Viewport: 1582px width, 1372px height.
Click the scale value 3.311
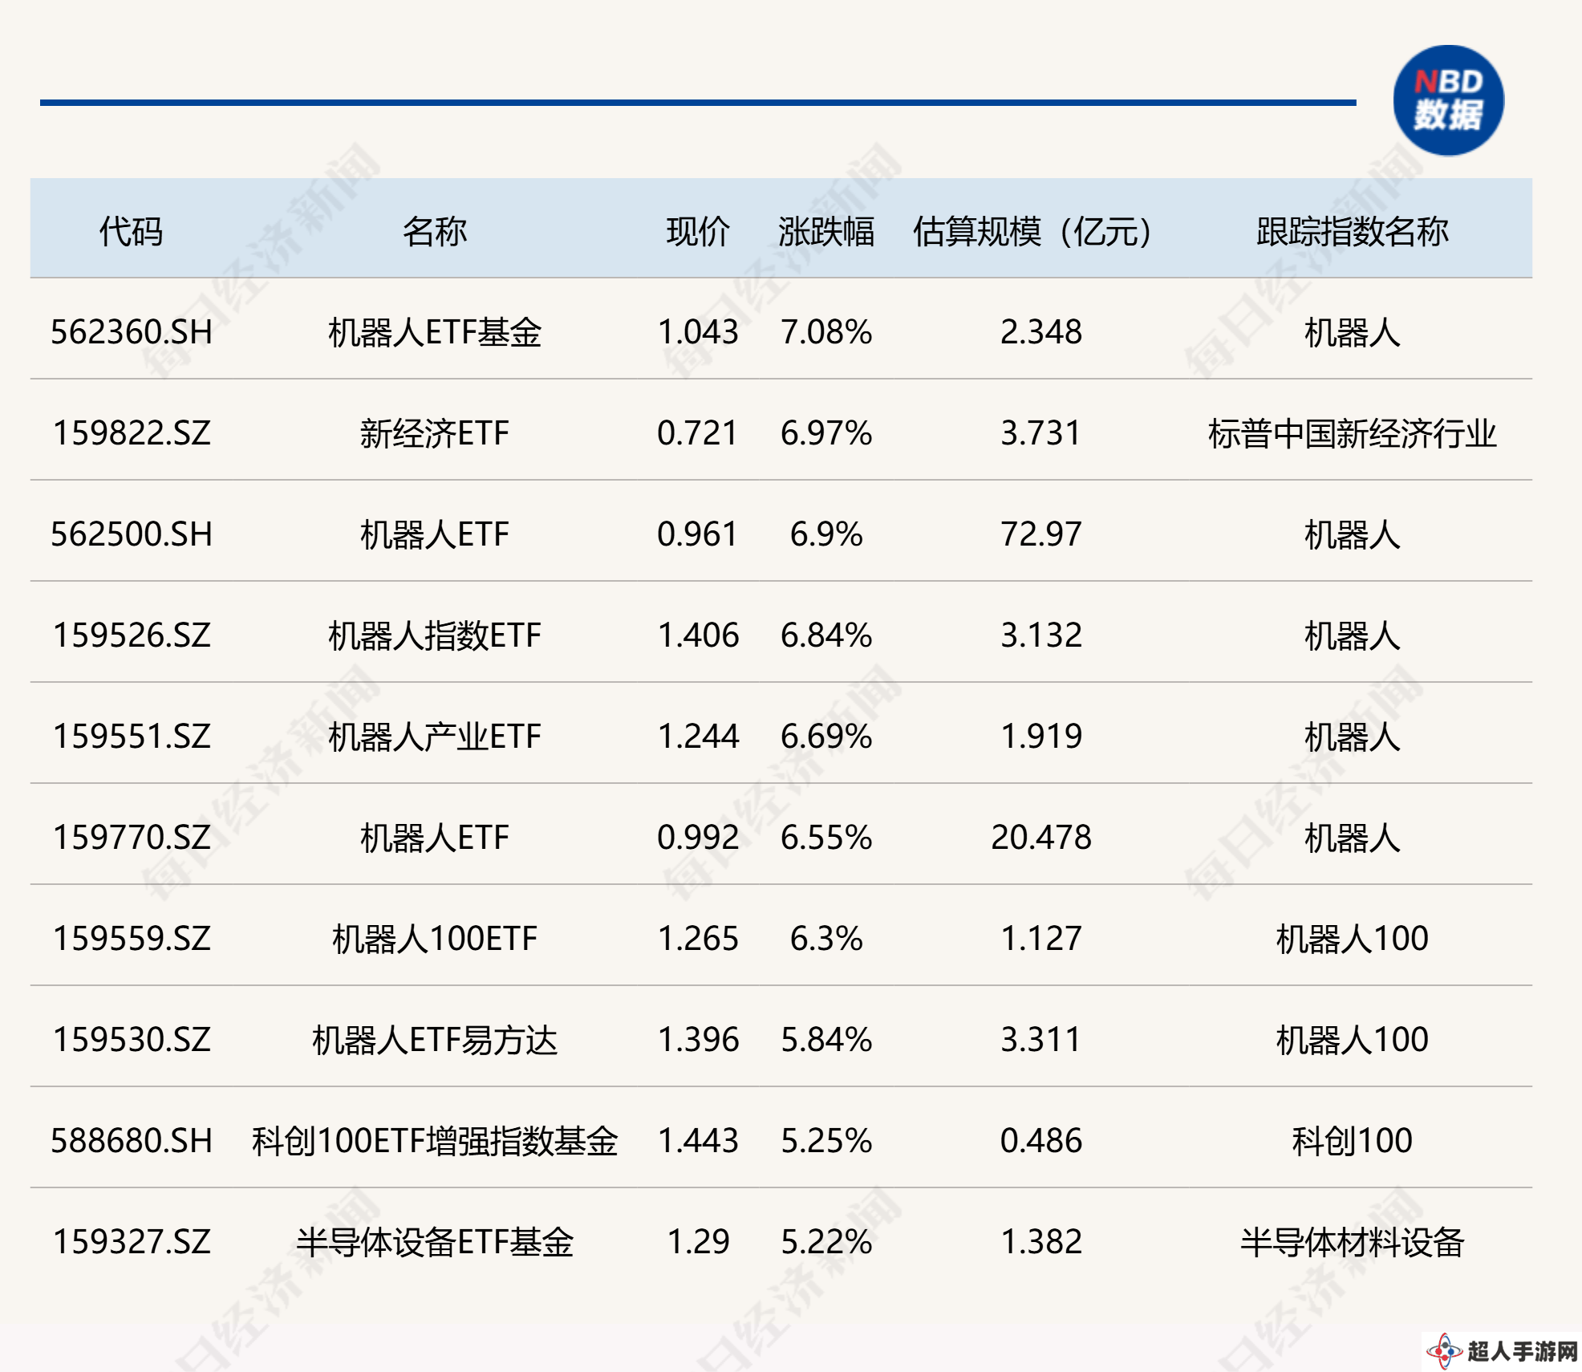[x=1041, y=1040]
